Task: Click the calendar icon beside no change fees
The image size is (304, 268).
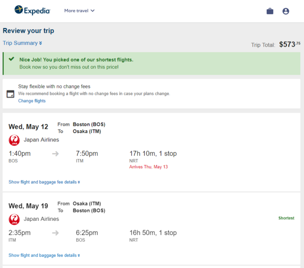Action: click(x=10, y=94)
